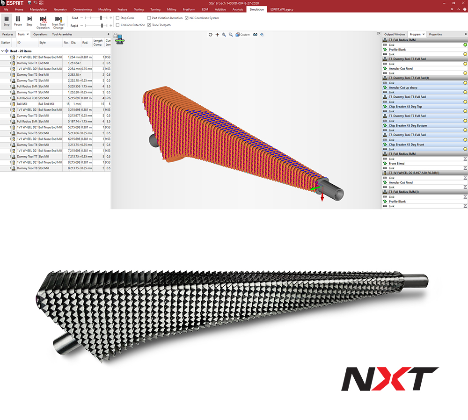The width and height of the screenshot is (468, 420).
Task: Click the Profile Blank operation icon at top
Action: click(385, 50)
